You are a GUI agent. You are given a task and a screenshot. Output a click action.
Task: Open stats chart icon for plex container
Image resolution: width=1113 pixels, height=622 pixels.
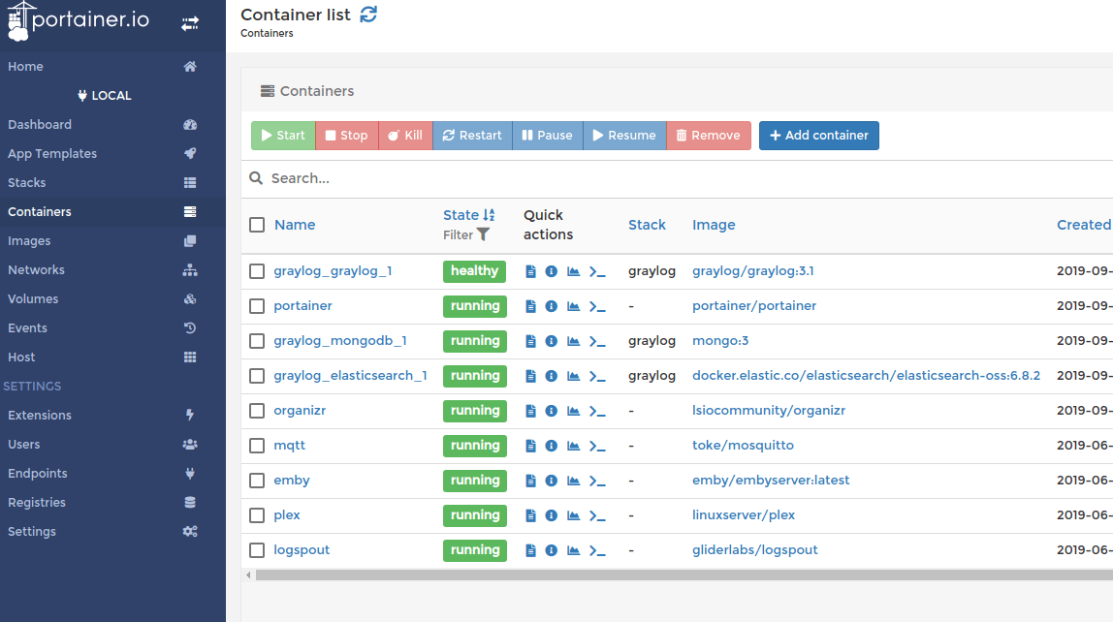573,515
